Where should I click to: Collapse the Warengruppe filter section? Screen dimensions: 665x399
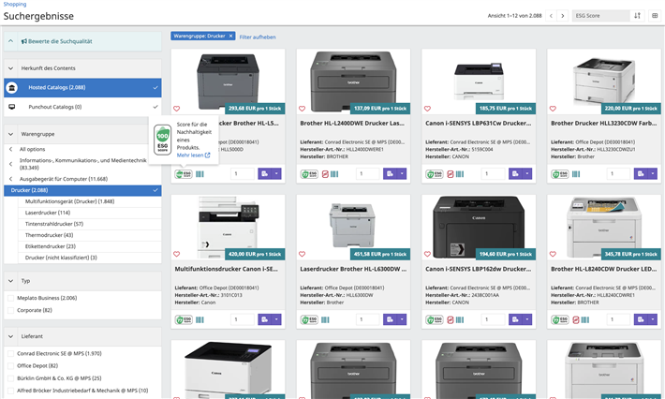tap(10, 134)
